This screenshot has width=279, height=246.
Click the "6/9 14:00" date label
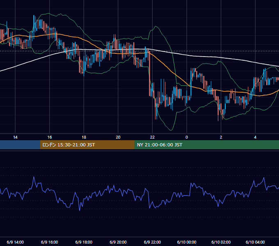tap(15, 242)
